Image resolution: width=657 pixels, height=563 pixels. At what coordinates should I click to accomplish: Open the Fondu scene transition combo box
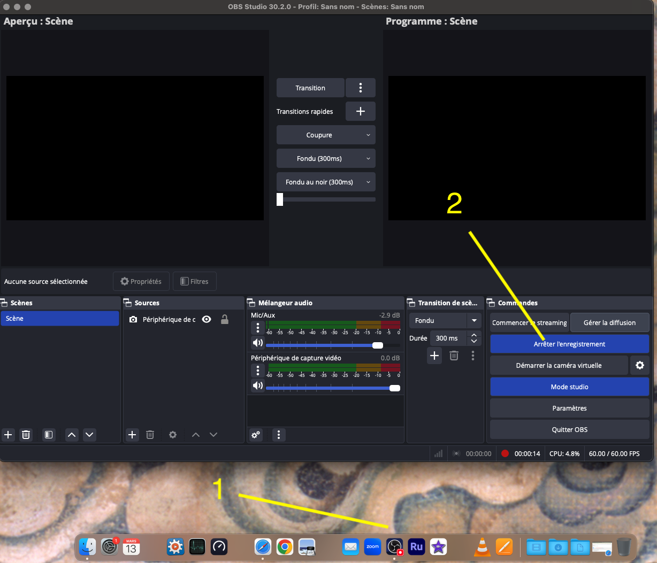(x=445, y=320)
